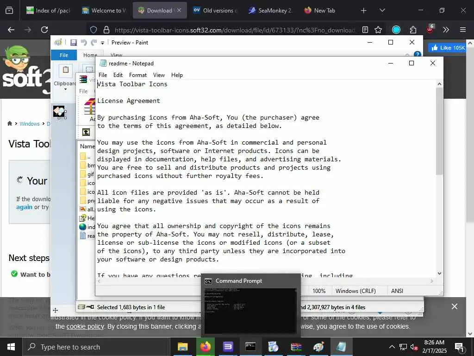Open Notepad's View menu
Viewport: 474px width, 356px height.
pyautogui.click(x=159, y=75)
